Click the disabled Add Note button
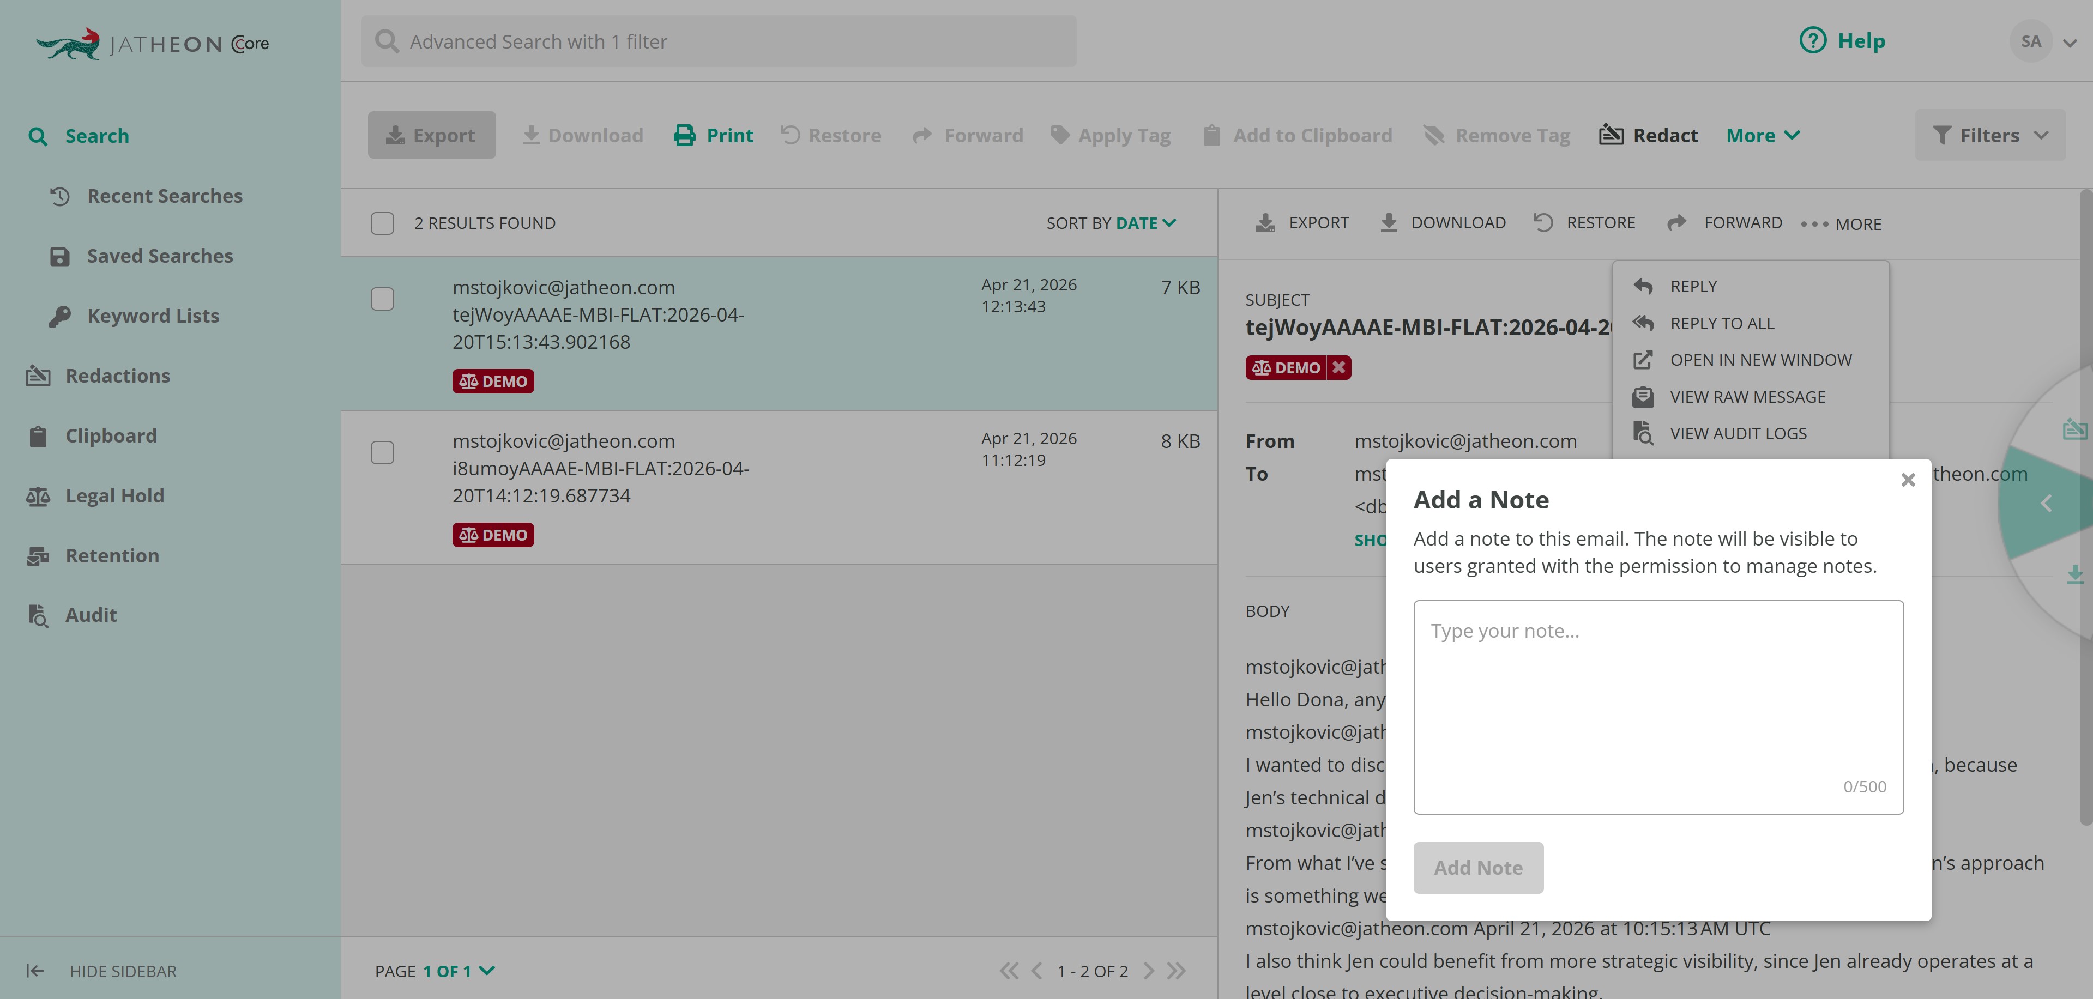Image resolution: width=2093 pixels, height=999 pixels. [1478, 868]
